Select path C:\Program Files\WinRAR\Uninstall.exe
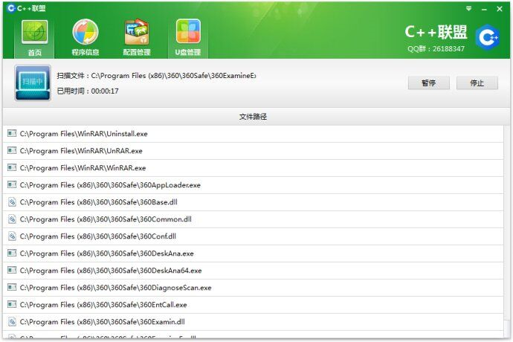 tap(83, 134)
